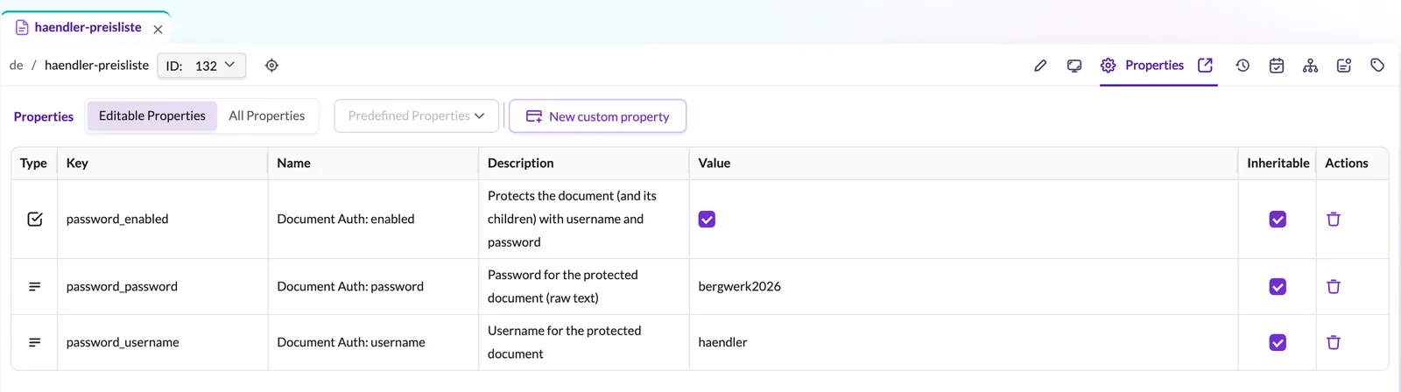Close the haendler-preisliste tab
The height and width of the screenshot is (392, 1401).
pyautogui.click(x=158, y=29)
